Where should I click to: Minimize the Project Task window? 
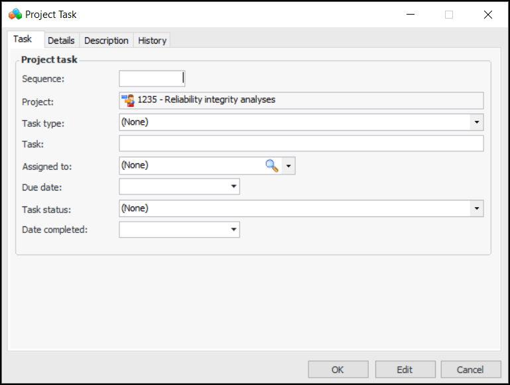tap(410, 15)
